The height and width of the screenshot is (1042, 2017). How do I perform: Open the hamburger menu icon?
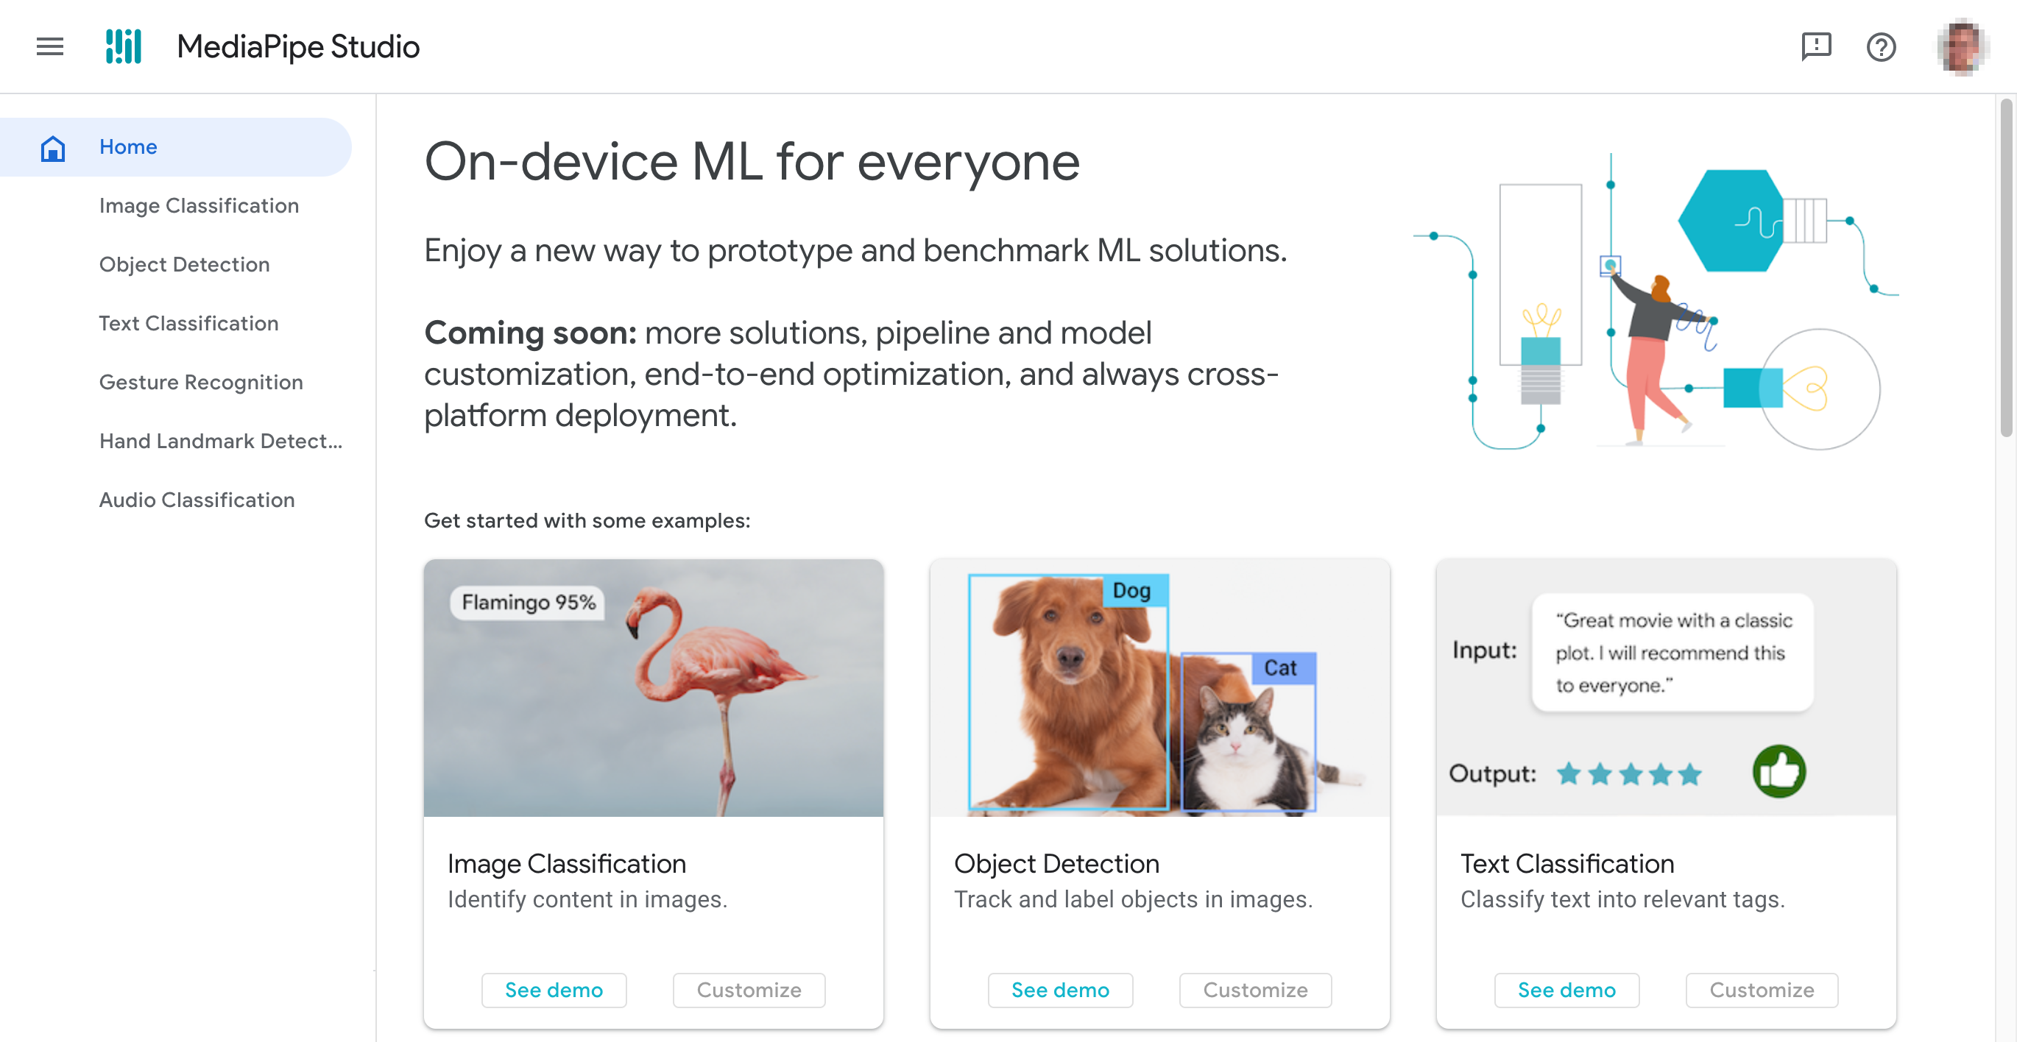point(48,46)
